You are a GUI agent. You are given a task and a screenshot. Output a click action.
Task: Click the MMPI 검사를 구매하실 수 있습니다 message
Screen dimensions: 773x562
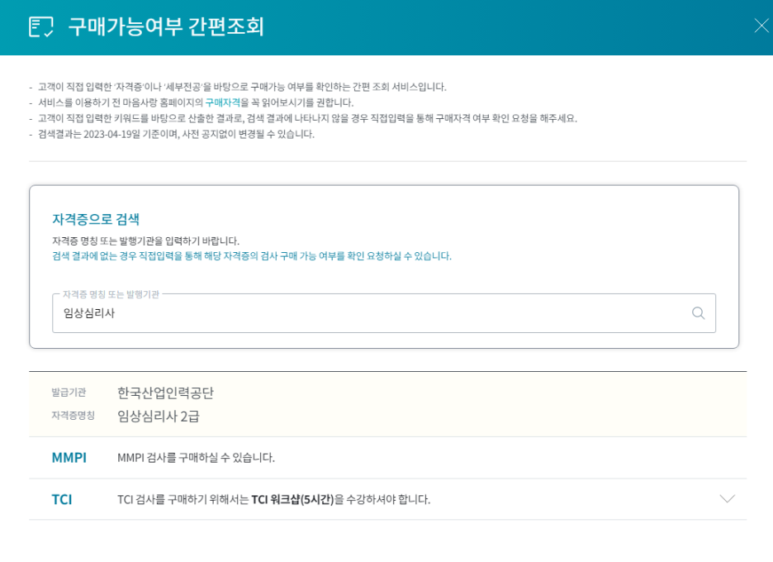coord(197,457)
